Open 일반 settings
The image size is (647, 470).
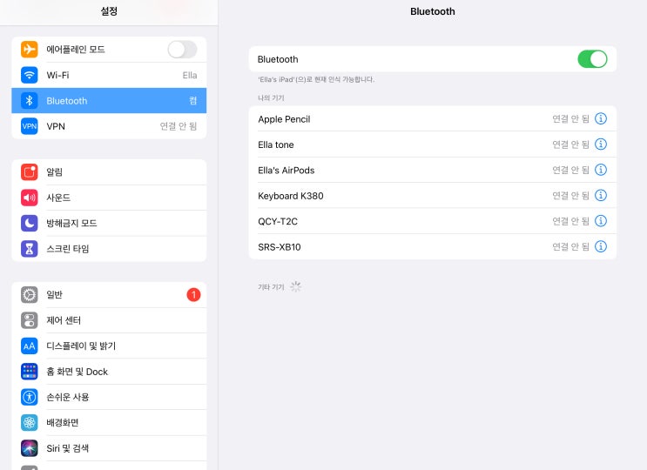(x=109, y=295)
